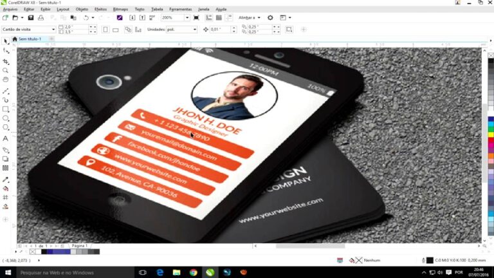Screen dimensions: 494x278
Task: Click the New document icon
Action: (5, 17)
